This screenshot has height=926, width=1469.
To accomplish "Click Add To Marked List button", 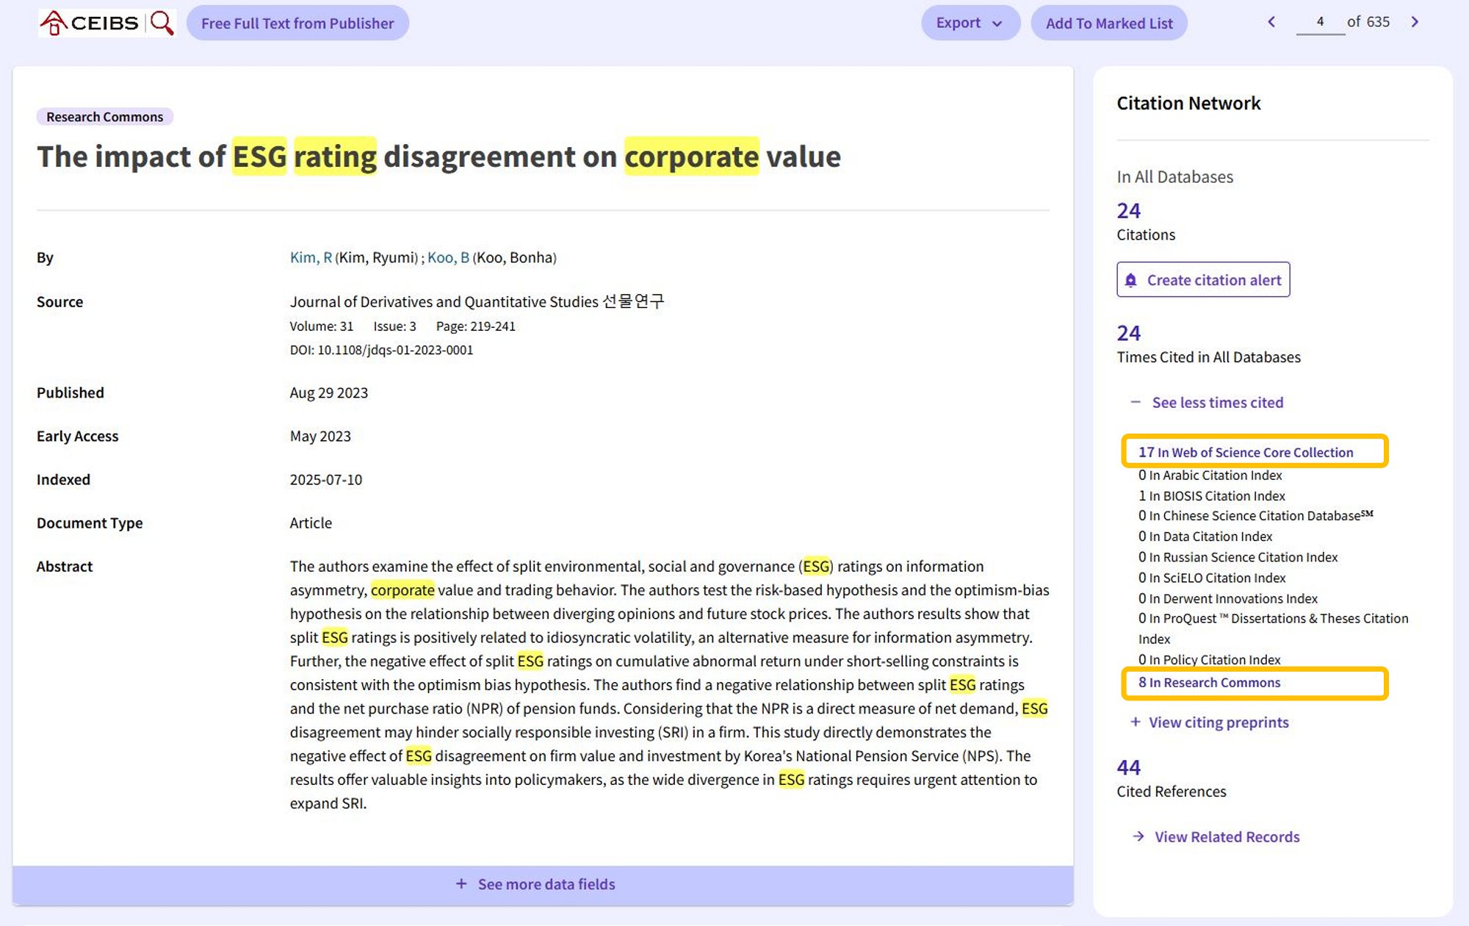I will 1109,23.
